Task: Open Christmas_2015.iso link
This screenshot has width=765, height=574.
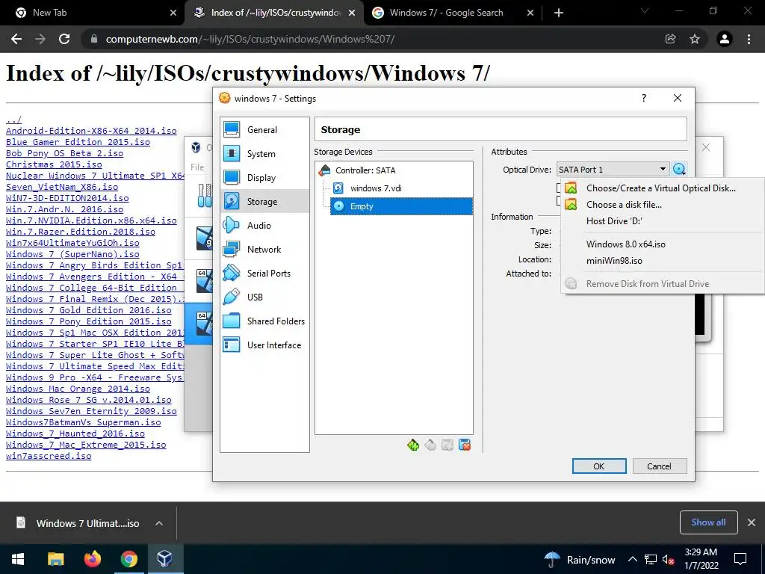Action: pyautogui.click(x=54, y=164)
